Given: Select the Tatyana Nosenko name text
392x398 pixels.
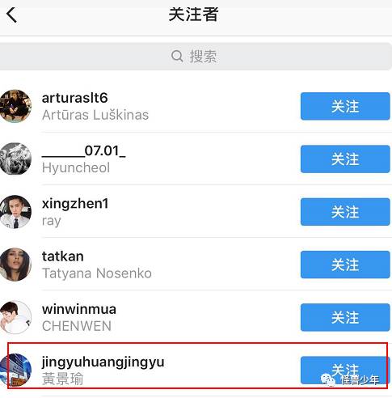Looking at the screenshot, I should [x=97, y=273].
